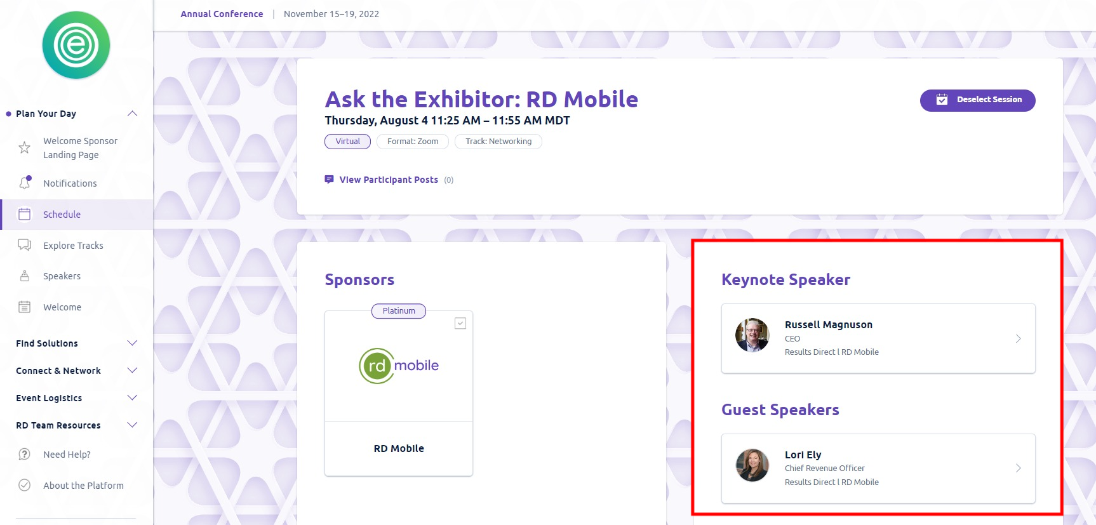Open Russell Magnuson details via chevron

coord(1018,338)
